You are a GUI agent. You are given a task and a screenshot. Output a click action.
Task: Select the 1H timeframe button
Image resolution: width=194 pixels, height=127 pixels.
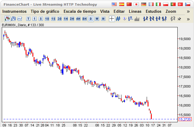click(66, 19)
